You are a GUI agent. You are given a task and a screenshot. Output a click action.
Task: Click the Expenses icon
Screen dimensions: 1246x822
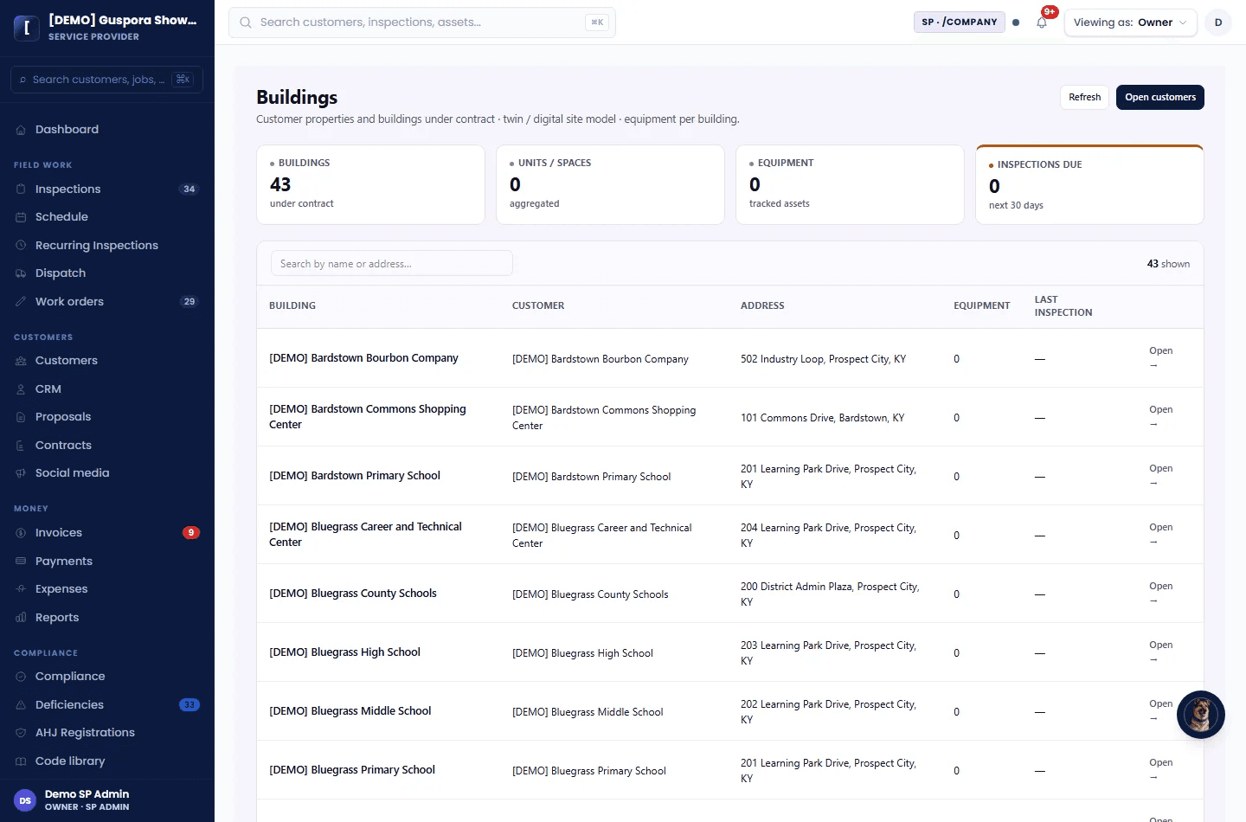tap(21, 589)
